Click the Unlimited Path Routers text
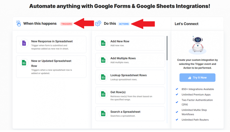This screenshot has height=132, width=230. click(x=195, y=120)
